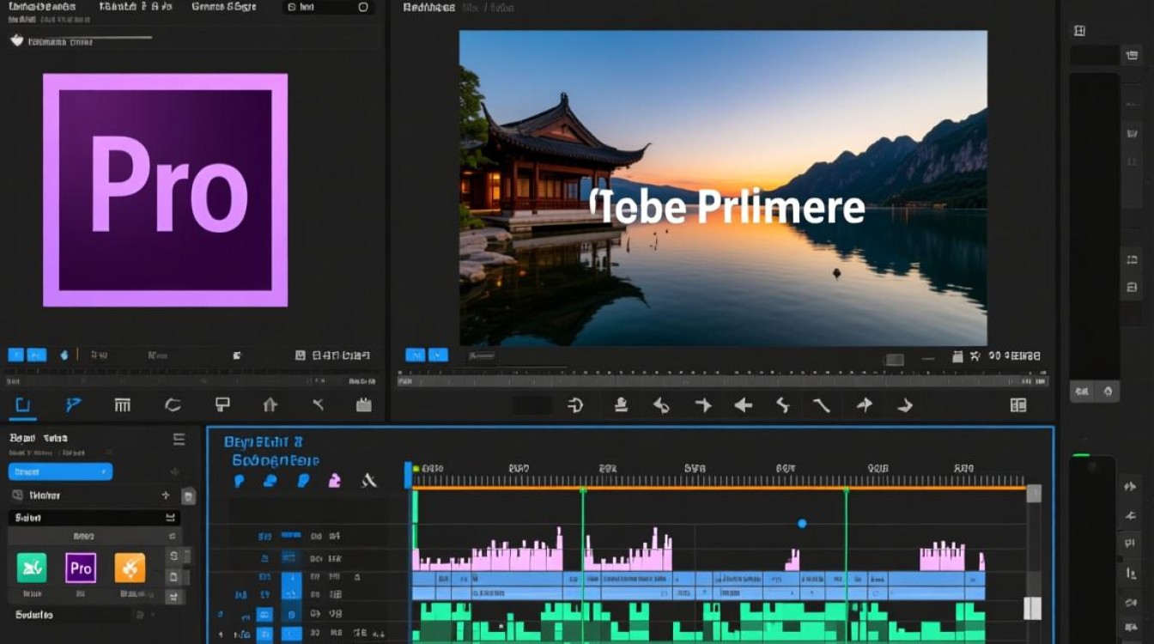Click the D-shaped arrow icon under program monitor
1154x644 pixels.
(575, 405)
